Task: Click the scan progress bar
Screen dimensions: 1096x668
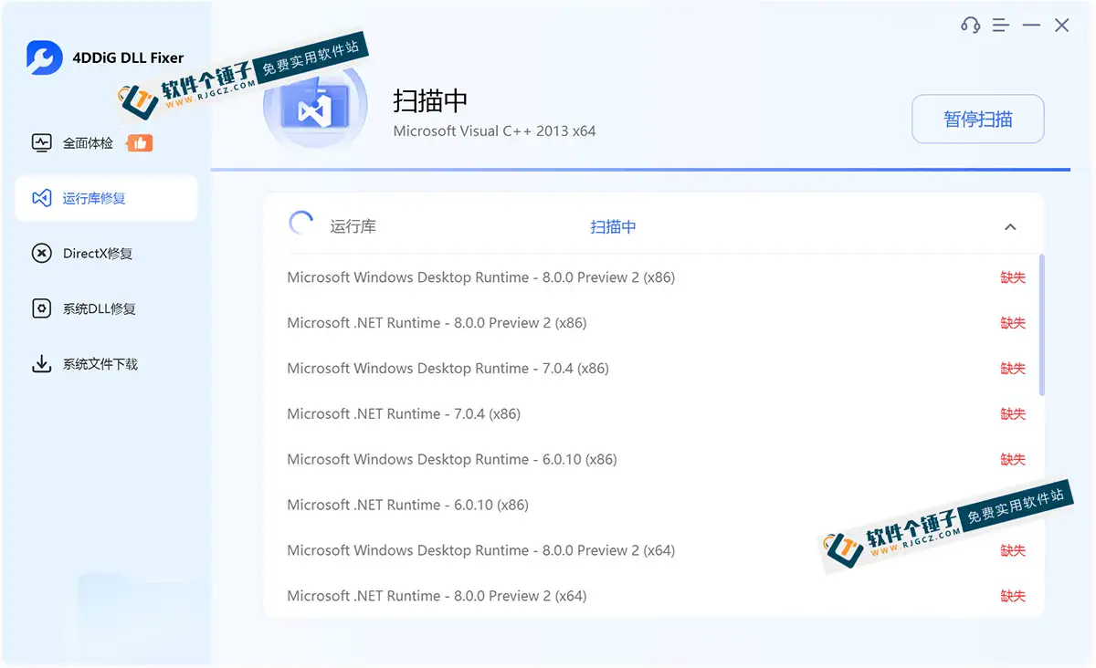Action: click(x=640, y=170)
